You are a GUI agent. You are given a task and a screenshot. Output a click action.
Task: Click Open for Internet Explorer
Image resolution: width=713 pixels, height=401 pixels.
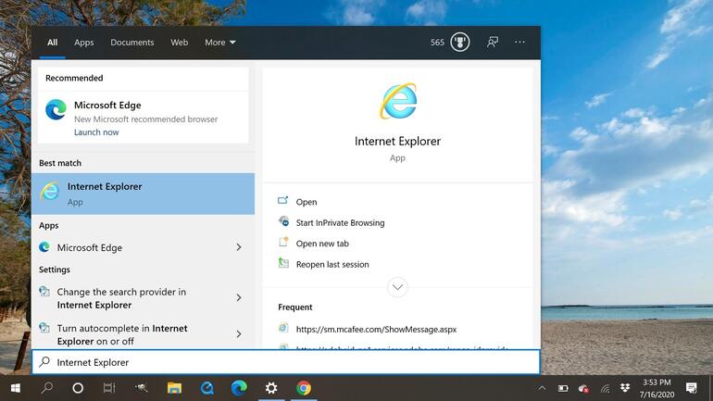[x=306, y=202]
